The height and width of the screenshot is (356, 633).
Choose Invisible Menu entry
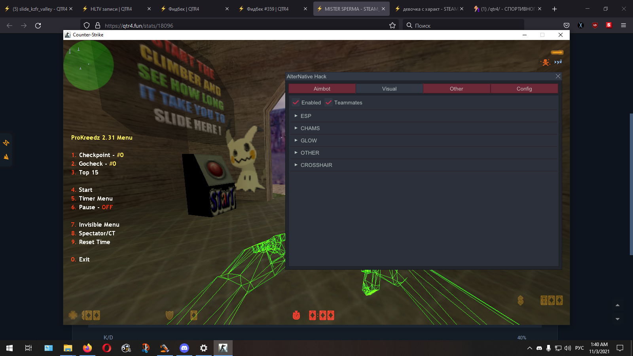(95, 225)
